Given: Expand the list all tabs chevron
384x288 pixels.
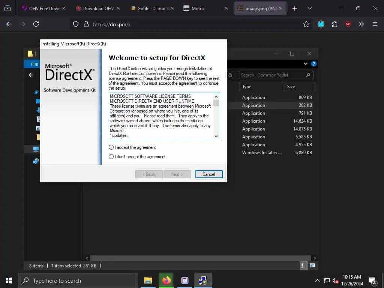Looking at the screenshot, I should pyautogui.click(x=309, y=8).
